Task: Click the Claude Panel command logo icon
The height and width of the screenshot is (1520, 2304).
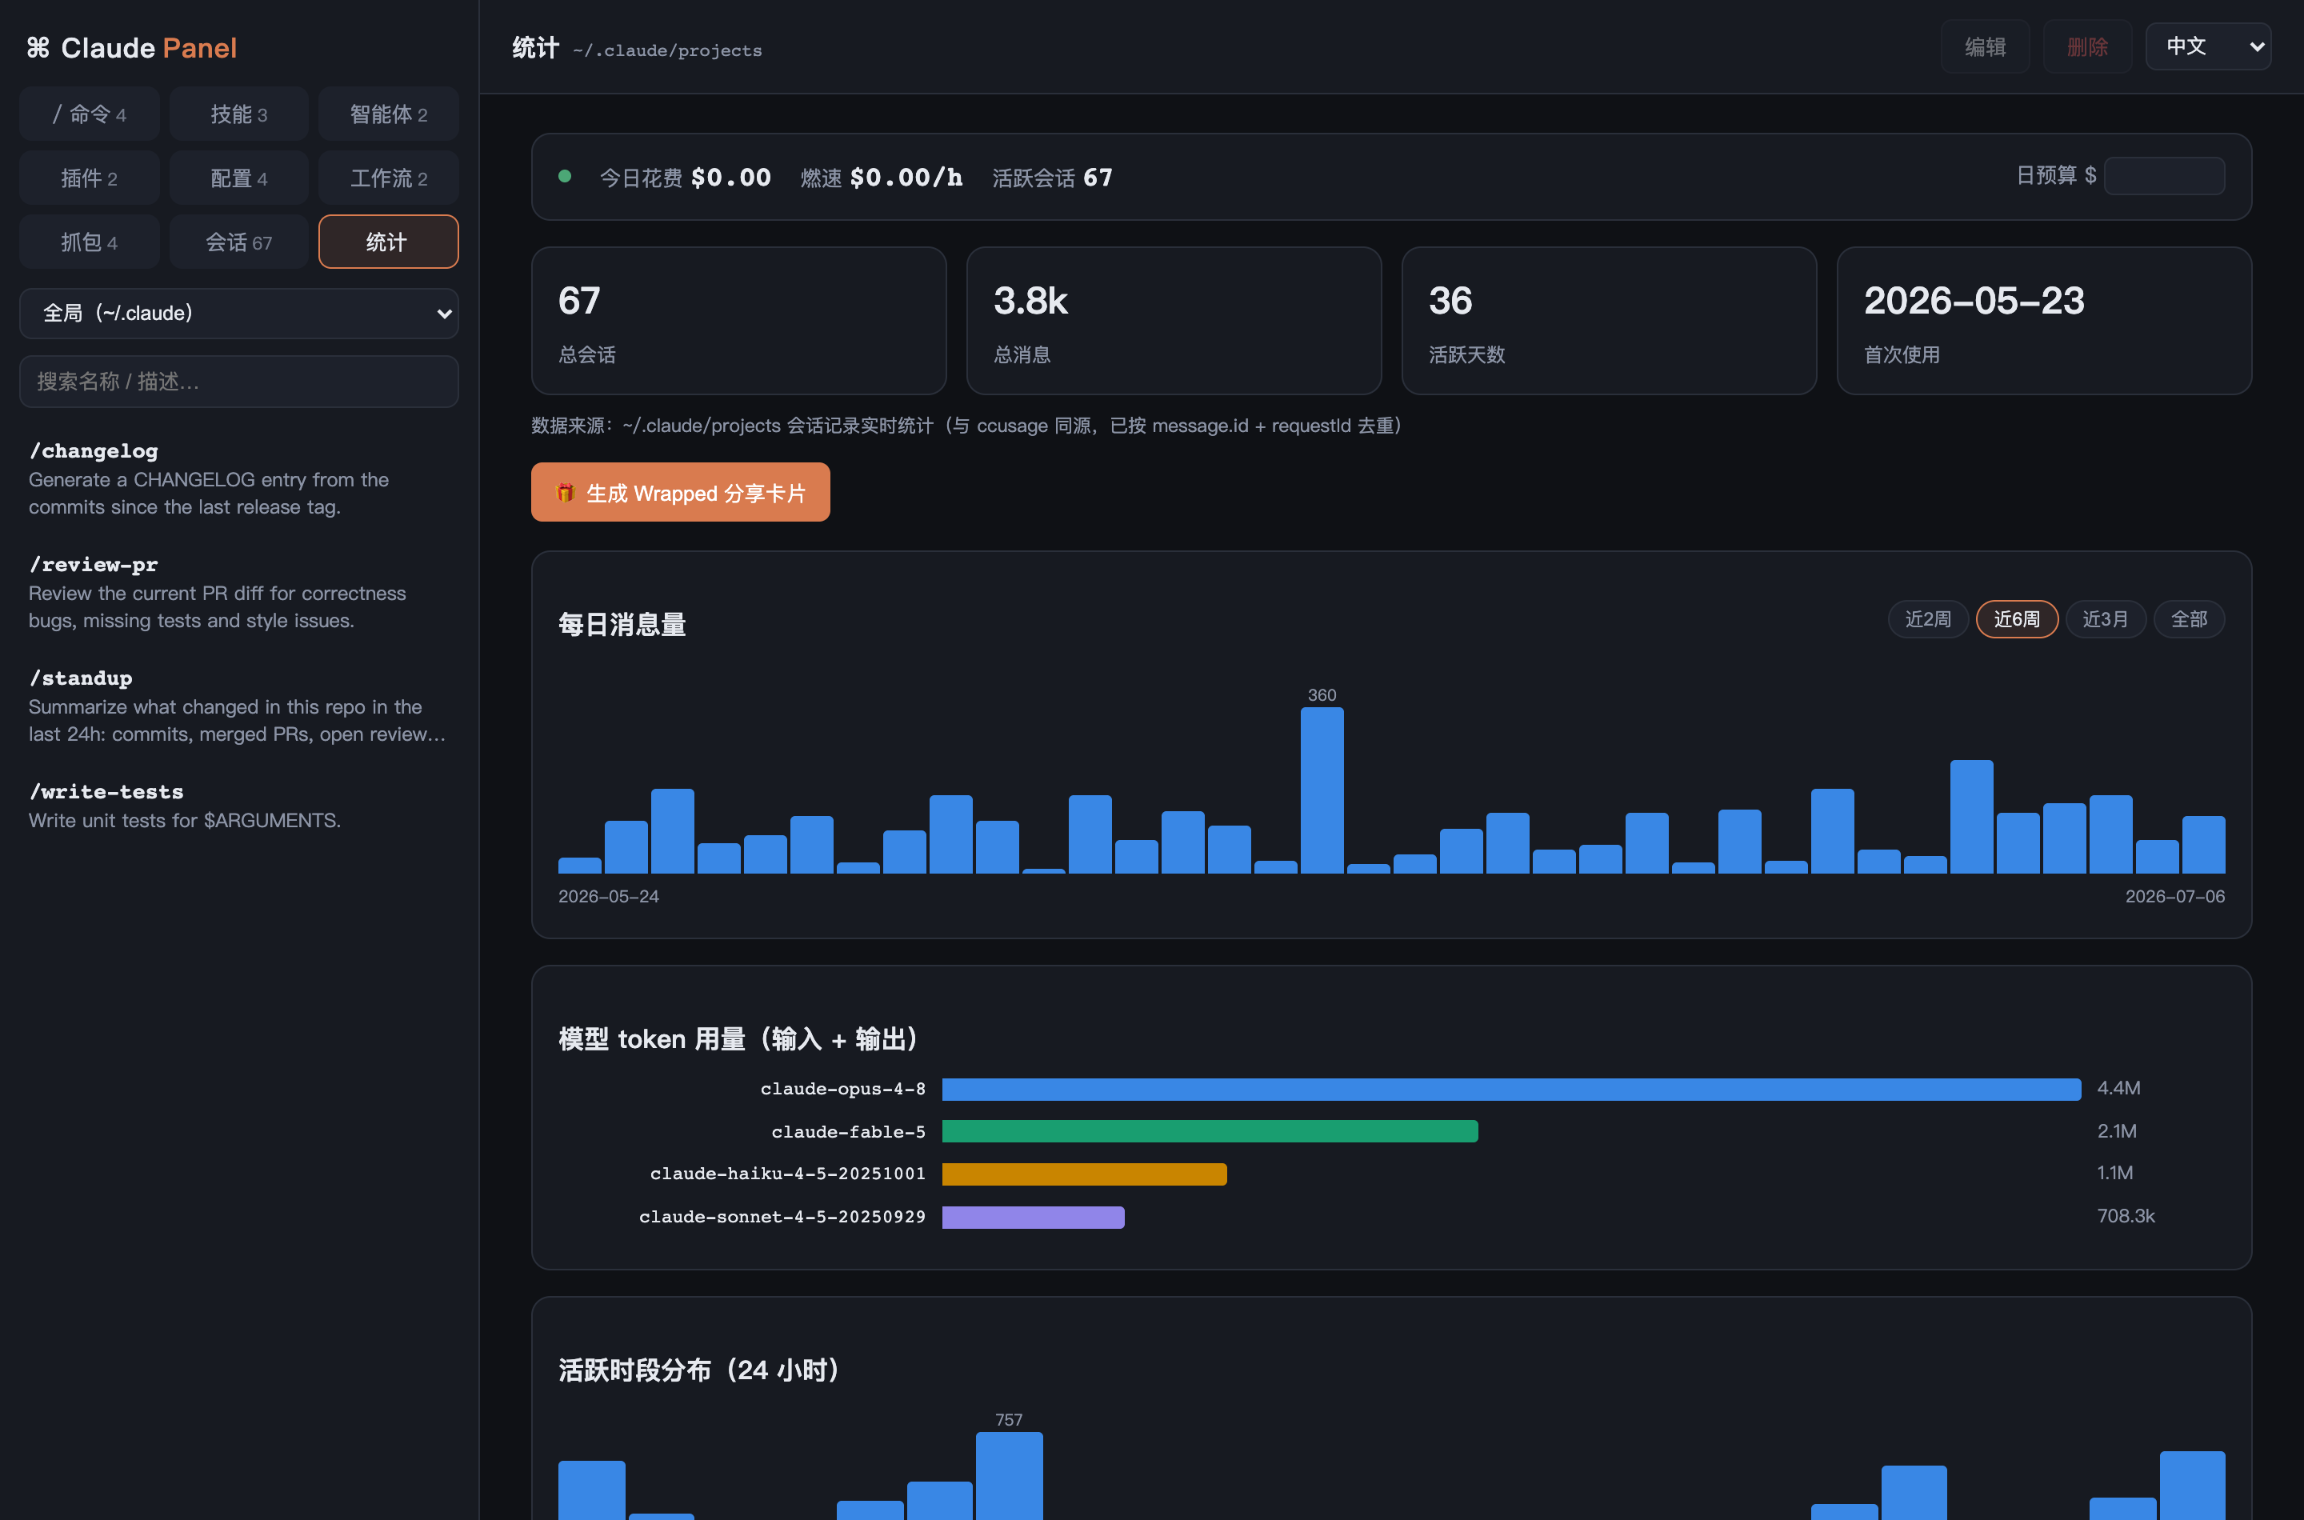Action: click(x=38, y=47)
